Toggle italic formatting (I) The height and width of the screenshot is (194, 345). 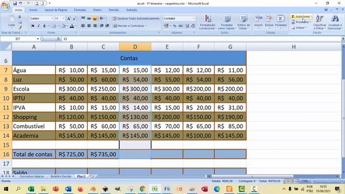[x=38, y=26]
